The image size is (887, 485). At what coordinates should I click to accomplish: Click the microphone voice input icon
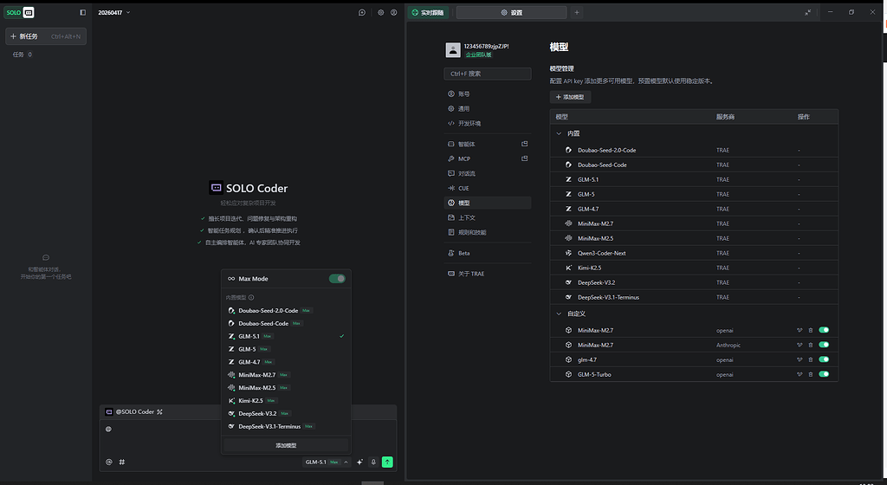point(373,462)
